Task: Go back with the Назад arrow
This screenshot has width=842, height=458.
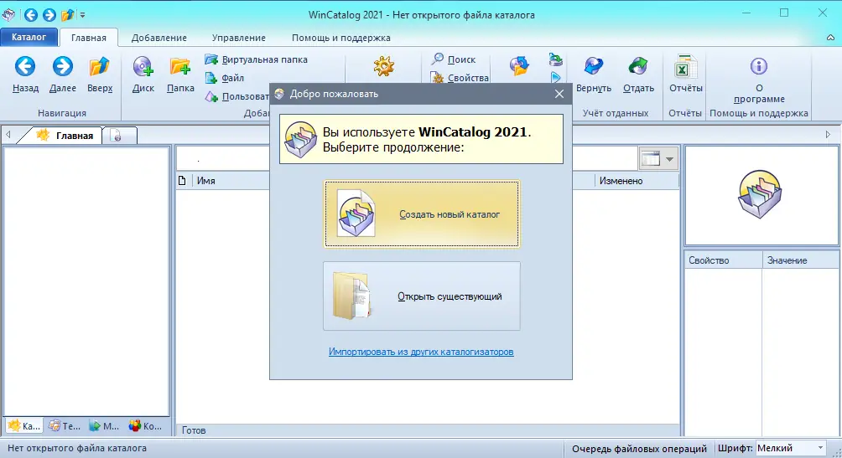Action: (x=25, y=75)
